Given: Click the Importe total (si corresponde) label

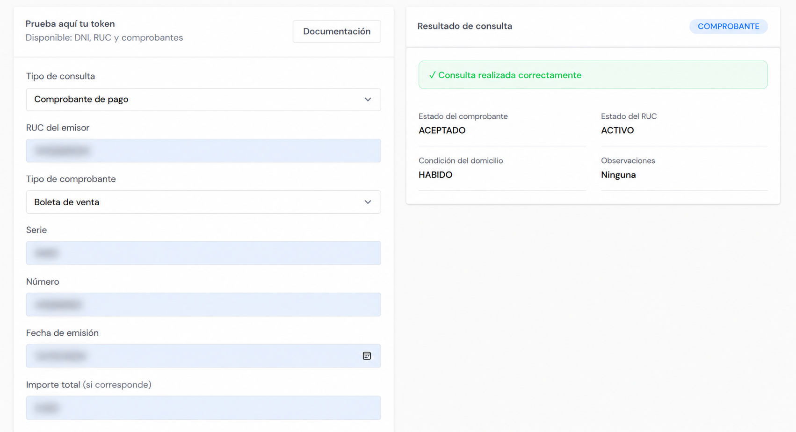Looking at the screenshot, I should [88, 385].
